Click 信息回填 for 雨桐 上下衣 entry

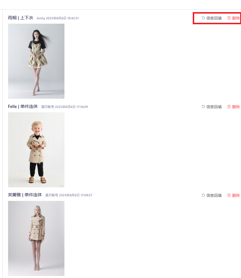coord(214,18)
